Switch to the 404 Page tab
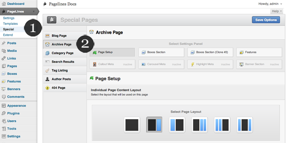 (x=65, y=88)
